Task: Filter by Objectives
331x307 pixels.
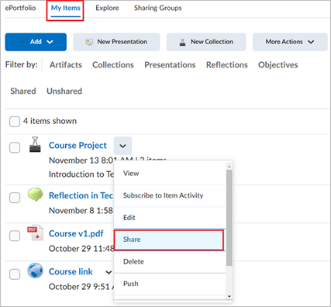Action: [x=278, y=65]
